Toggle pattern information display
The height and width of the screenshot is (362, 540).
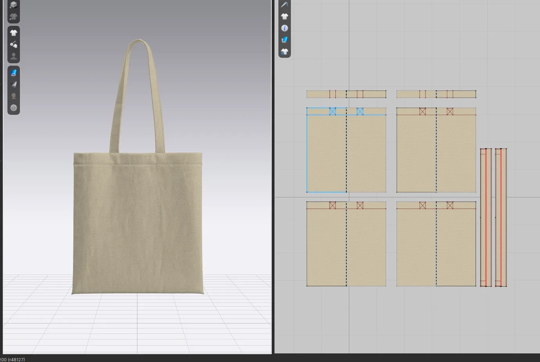click(x=285, y=28)
